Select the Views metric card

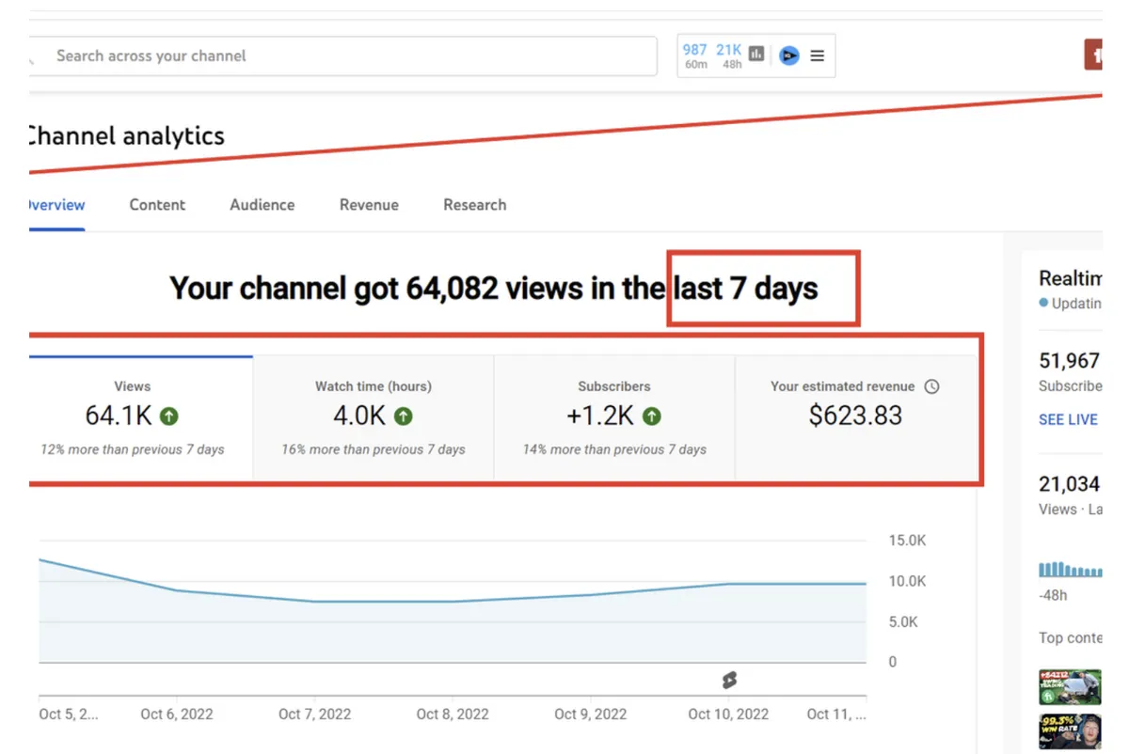click(x=133, y=417)
